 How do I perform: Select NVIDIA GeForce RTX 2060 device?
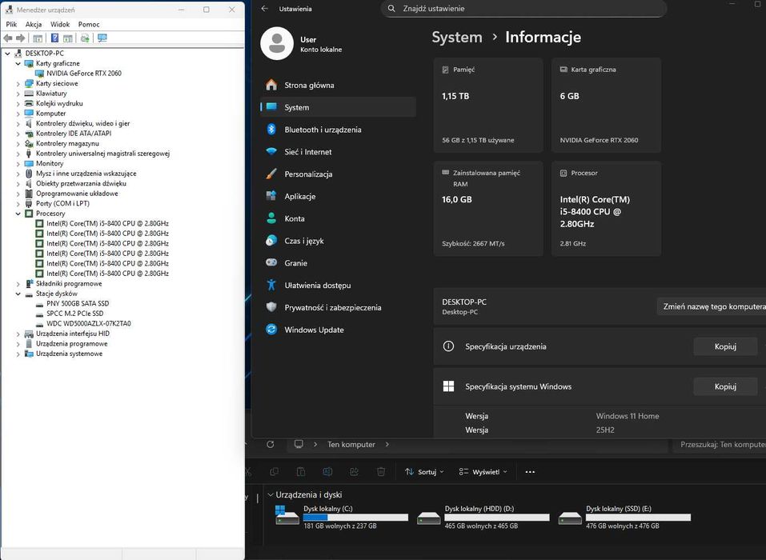[x=84, y=74]
